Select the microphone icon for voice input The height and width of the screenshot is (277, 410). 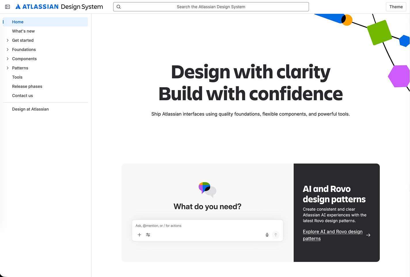tap(267, 235)
